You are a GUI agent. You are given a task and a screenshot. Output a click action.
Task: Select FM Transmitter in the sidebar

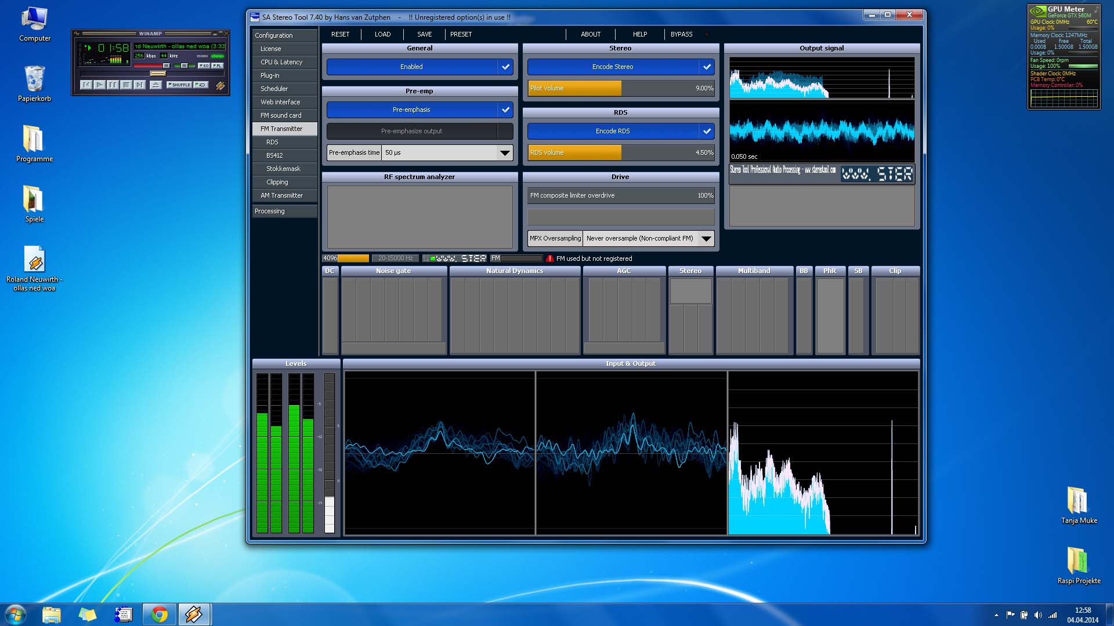pos(285,129)
